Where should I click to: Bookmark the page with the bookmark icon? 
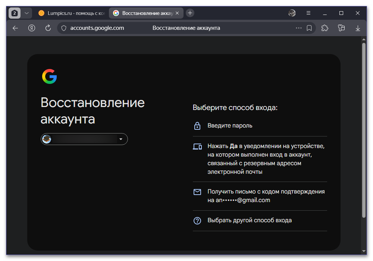click(309, 28)
